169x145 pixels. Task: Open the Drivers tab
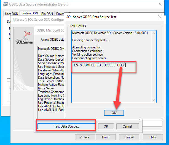coord(60,14)
